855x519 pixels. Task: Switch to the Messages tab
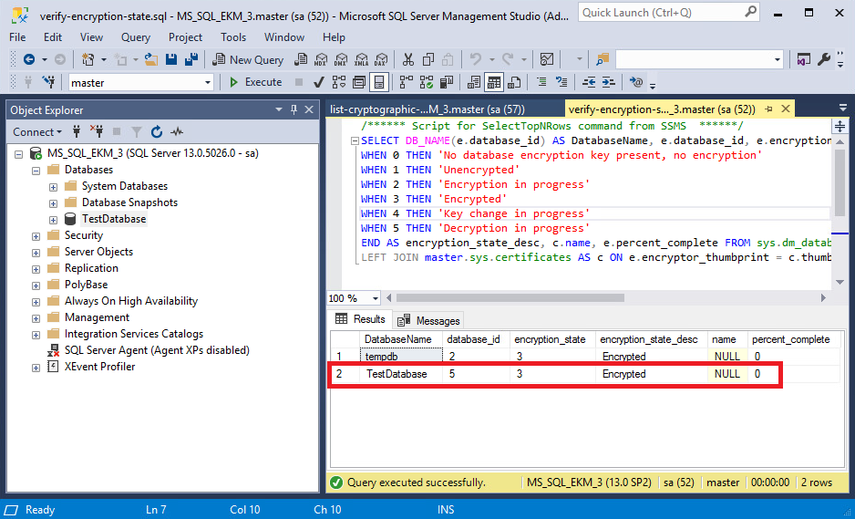429,320
